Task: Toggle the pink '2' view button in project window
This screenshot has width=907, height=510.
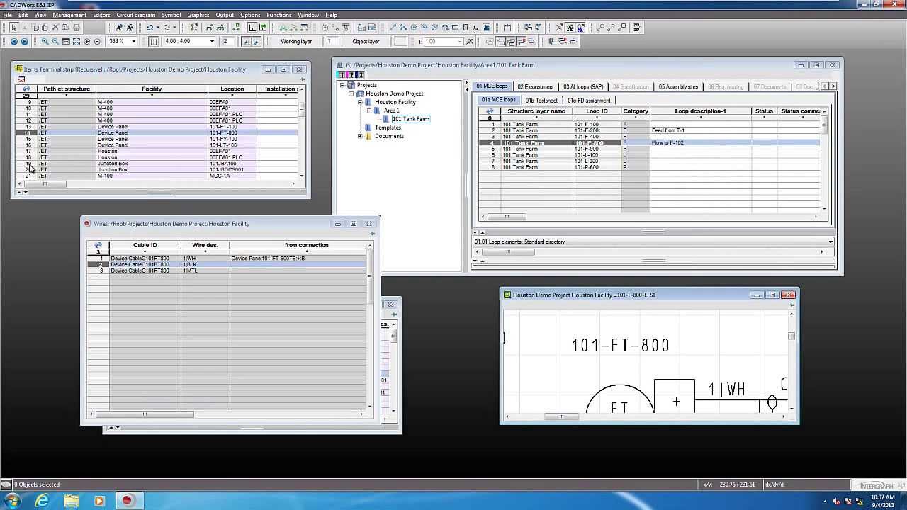Action: (351, 75)
